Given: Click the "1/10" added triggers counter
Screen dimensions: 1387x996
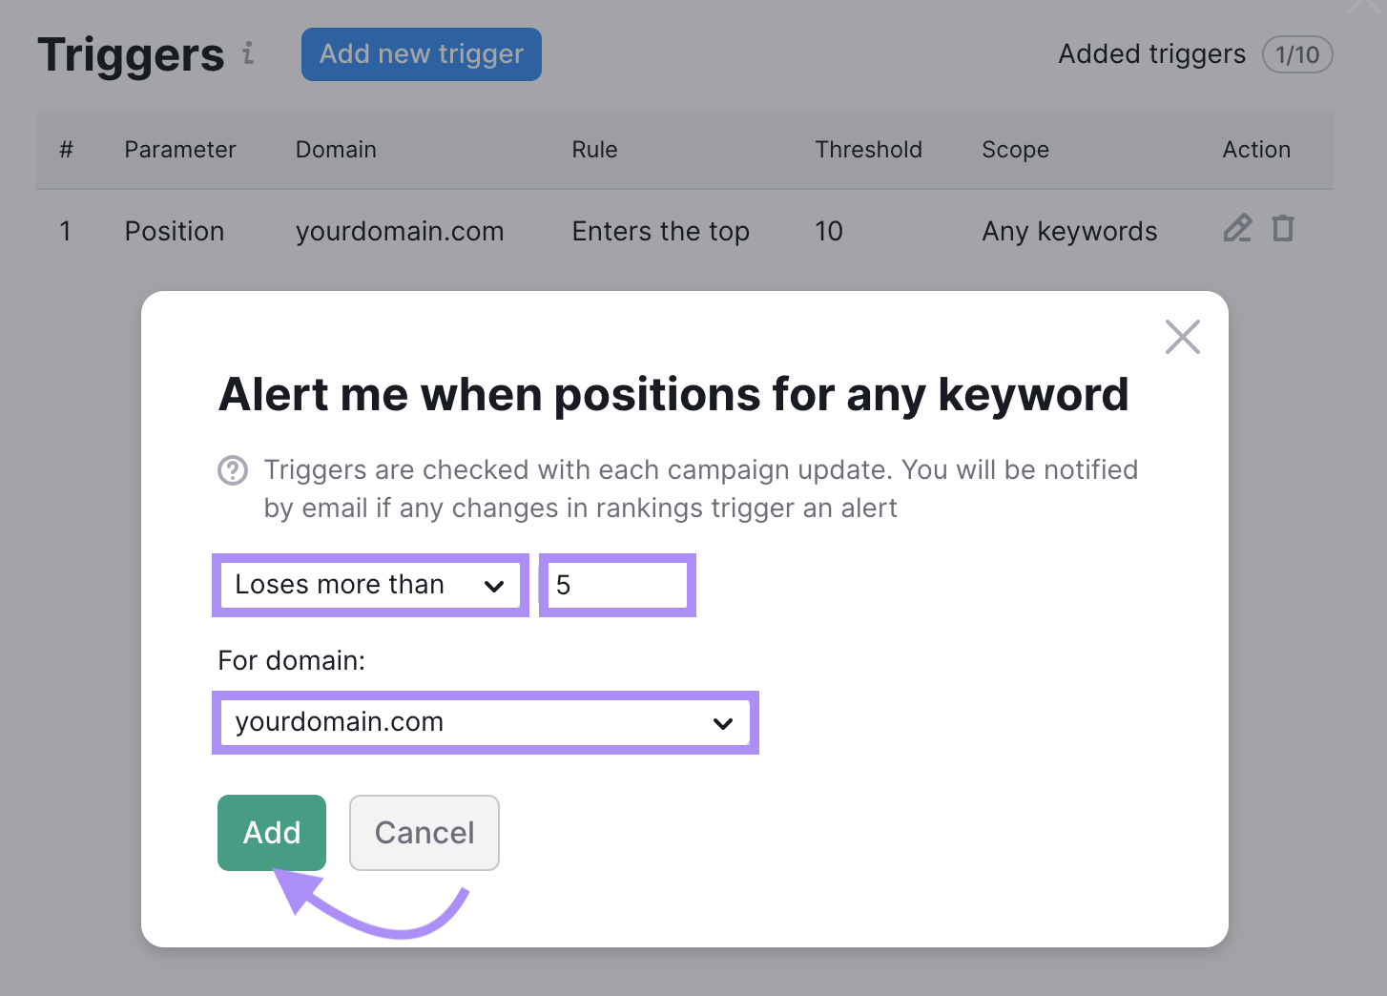Looking at the screenshot, I should [x=1296, y=54].
